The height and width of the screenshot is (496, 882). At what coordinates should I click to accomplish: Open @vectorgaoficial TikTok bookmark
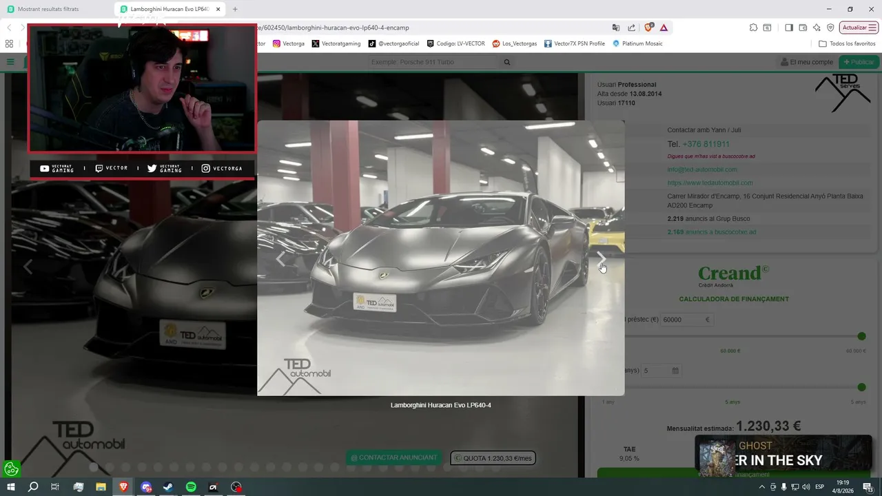coord(393,43)
